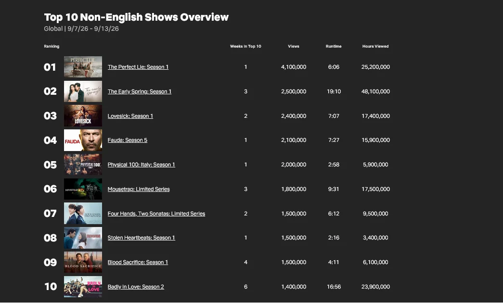The height and width of the screenshot is (303, 503).
Task: Click the Blood Sacrifice poster thumbnail
Action: pos(83,262)
